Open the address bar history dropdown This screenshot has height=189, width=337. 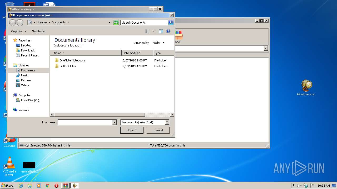[110, 23]
